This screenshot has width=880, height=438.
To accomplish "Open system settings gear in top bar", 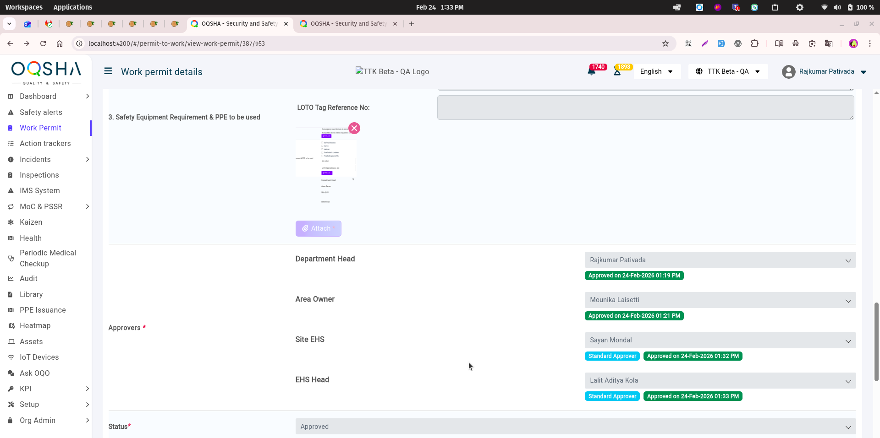I will pyautogui.click(x=799, y=7).
